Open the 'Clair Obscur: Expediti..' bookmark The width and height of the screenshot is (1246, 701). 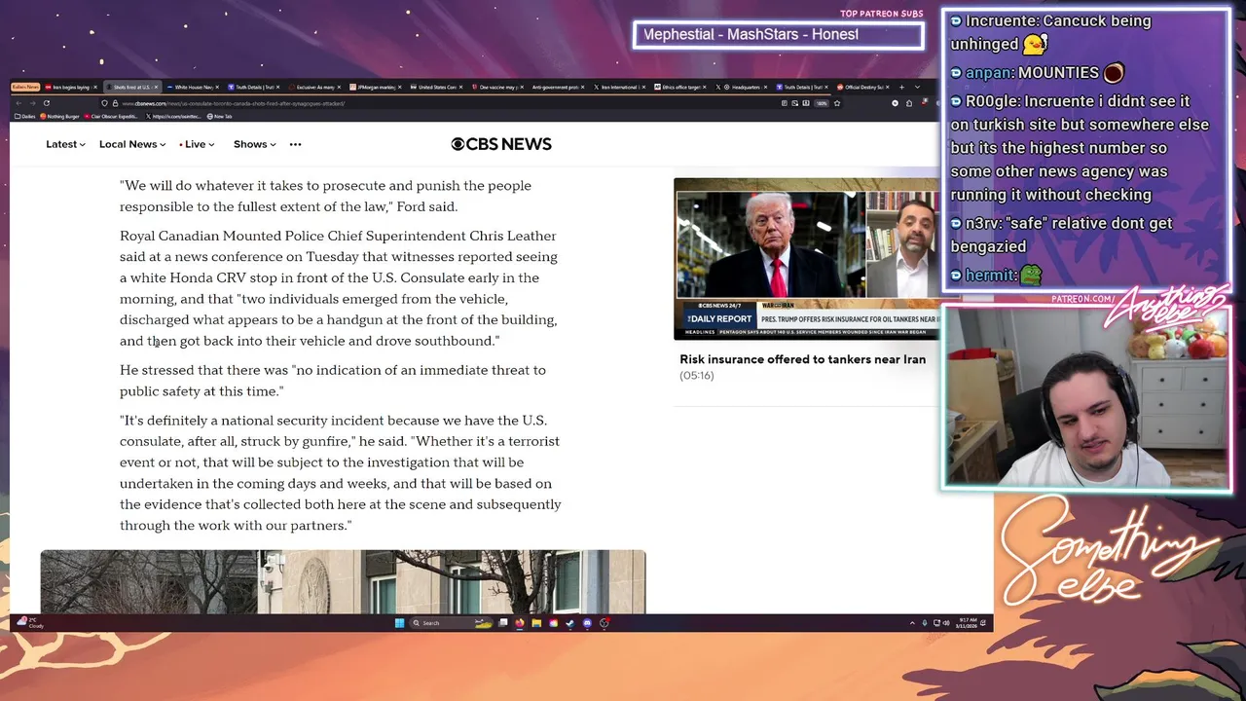(111, 116)
